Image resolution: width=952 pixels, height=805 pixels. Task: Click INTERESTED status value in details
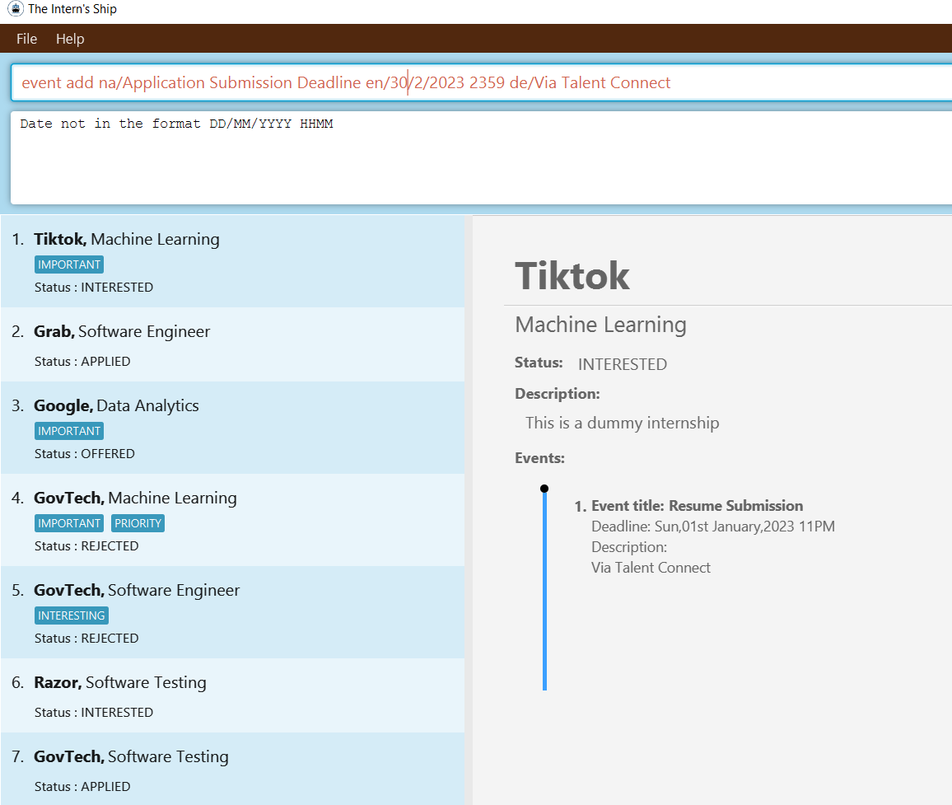click(x=623, y=364)
